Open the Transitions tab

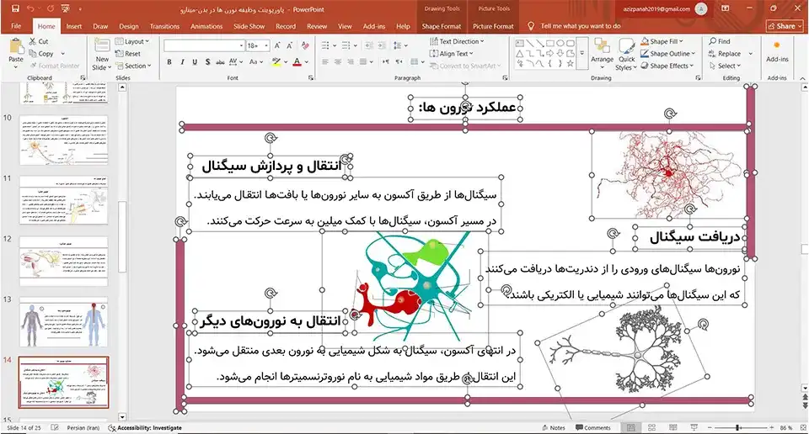[x=164, y=26]
